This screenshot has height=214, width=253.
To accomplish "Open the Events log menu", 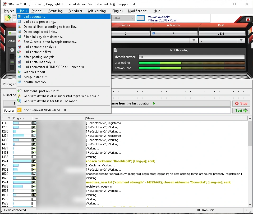I will point(55,11).
